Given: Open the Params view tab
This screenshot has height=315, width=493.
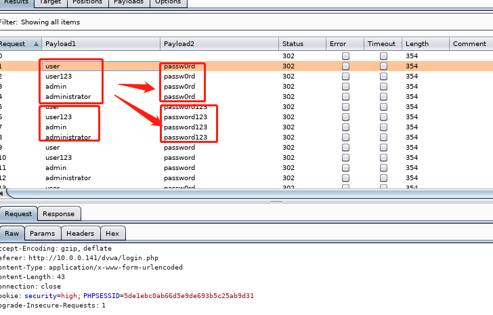Looking at the screenshot, I should click(x=43, y=233).
